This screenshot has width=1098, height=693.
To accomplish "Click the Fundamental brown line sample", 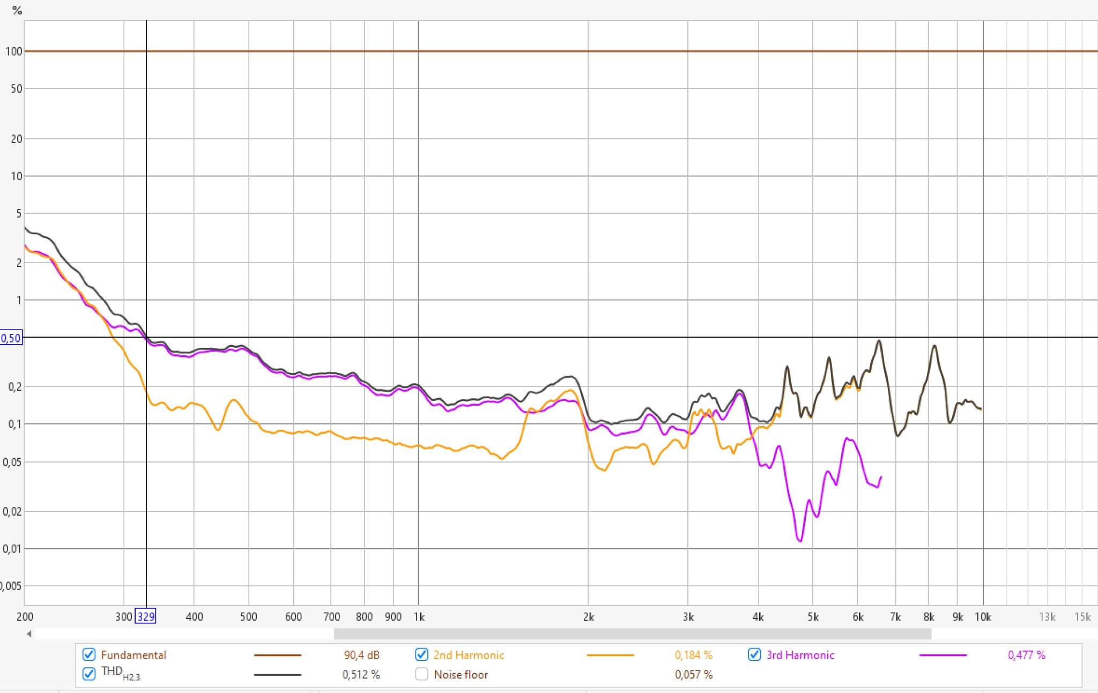I will pyautogui.click(x=277, y=655).
